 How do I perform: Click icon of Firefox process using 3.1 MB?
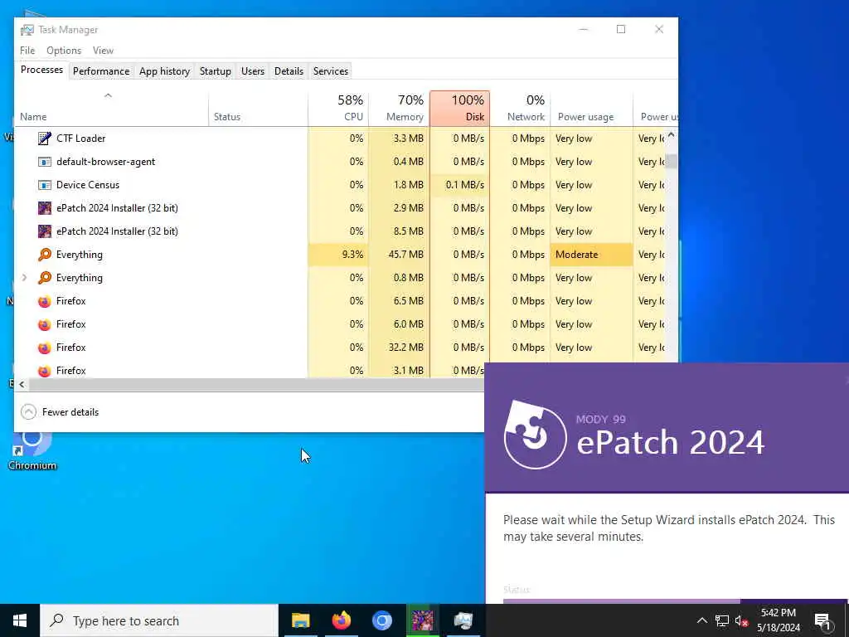tap(45, 371)
